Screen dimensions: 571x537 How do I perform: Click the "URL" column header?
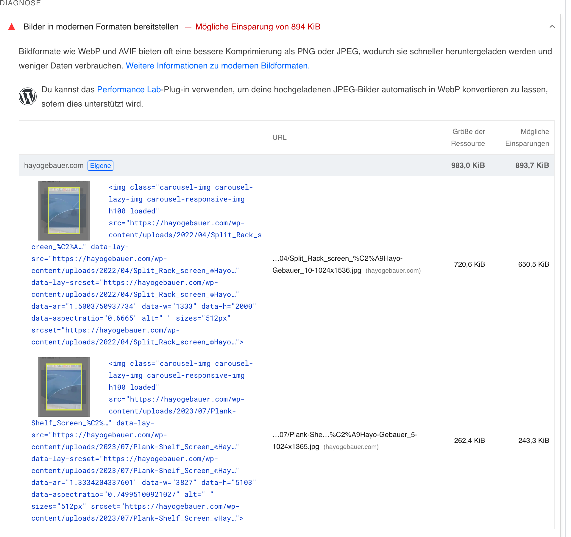pos(279,137)
